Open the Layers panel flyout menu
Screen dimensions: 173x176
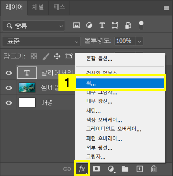click(166, 8)
